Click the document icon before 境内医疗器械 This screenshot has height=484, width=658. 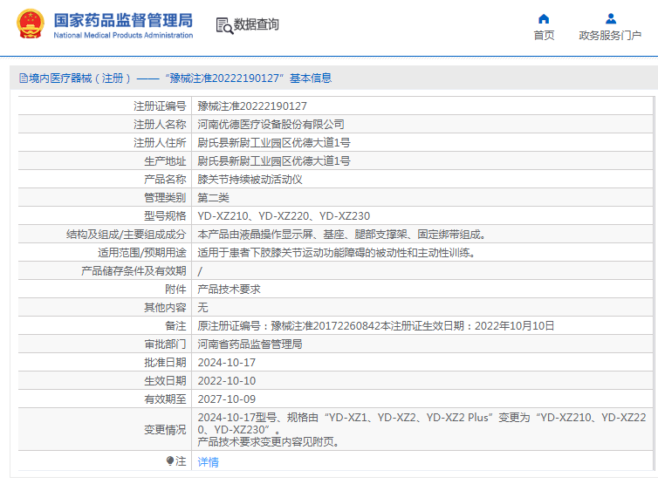coord(24,78)
